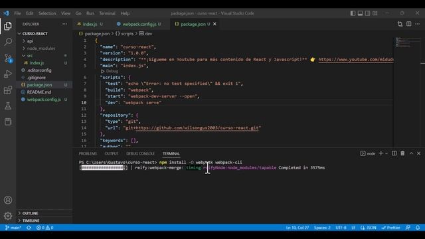Screen dimensions: 425x239
Task: Click the Explorer more actions ellipsis
Action: 65,24
